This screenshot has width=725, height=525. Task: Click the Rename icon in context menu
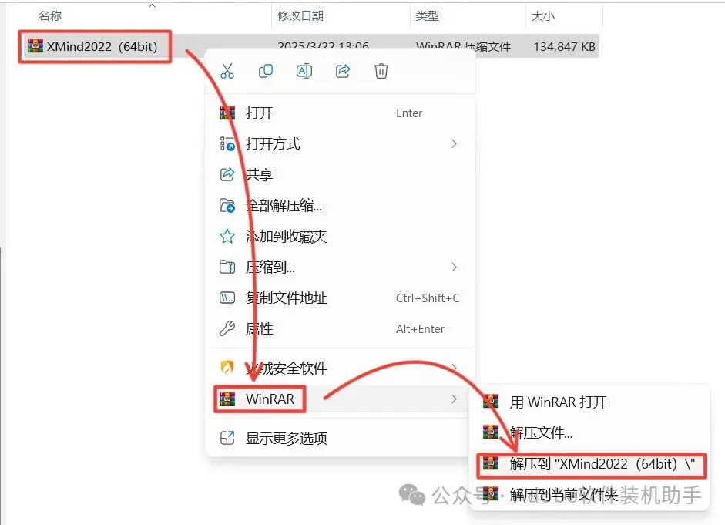pos(304,71)
